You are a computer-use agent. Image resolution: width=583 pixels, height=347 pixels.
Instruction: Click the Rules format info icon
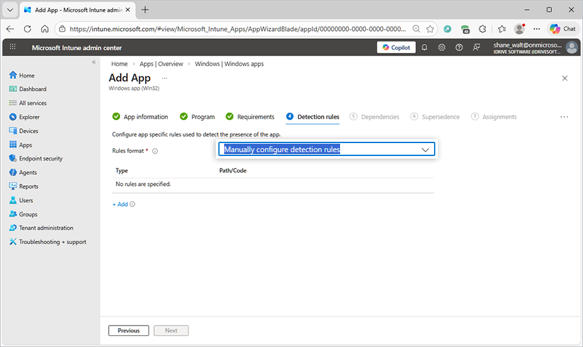155,151
